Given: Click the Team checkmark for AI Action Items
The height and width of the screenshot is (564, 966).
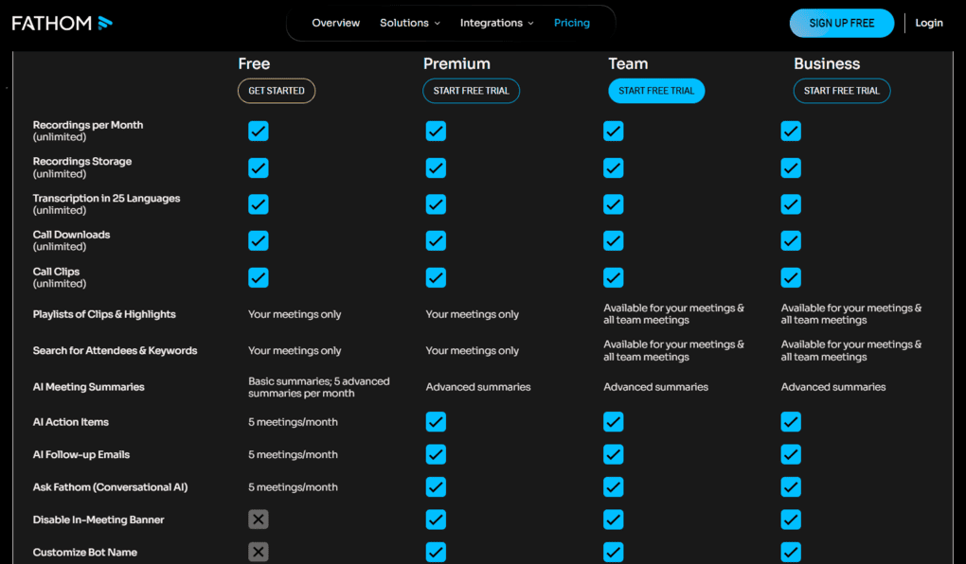Looking at the screenshot, I should tap(613, 421).
